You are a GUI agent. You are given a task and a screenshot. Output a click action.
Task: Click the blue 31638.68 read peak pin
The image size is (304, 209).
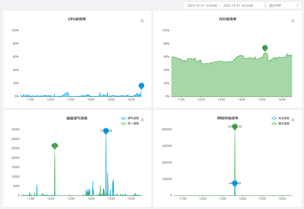click(x=106, y=131)
